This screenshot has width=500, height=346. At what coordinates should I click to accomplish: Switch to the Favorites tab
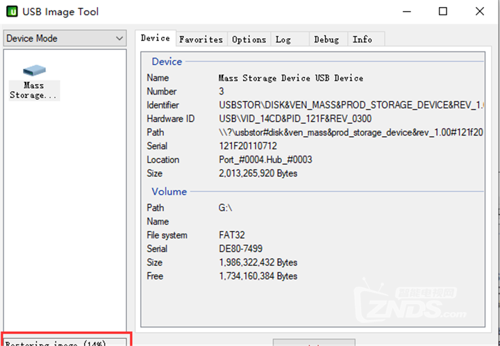pos(201,40)
